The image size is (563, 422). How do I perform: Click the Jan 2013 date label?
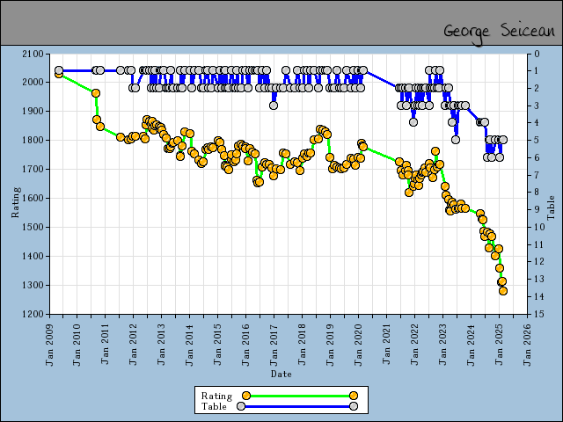pos(161,346)
